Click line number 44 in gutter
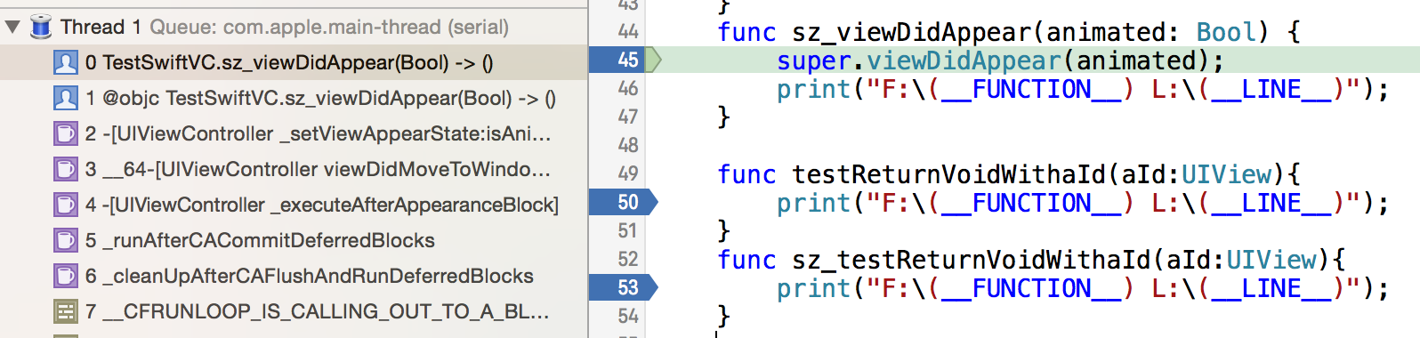 tap(628, 32)
